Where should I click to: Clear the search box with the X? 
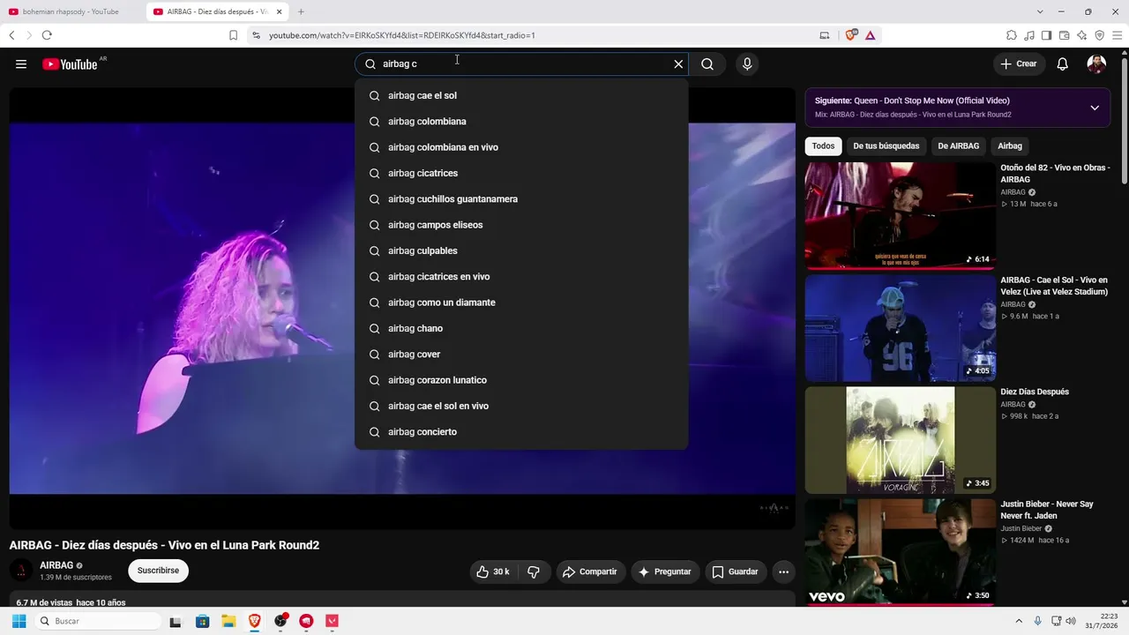click(x=678, y=63)
